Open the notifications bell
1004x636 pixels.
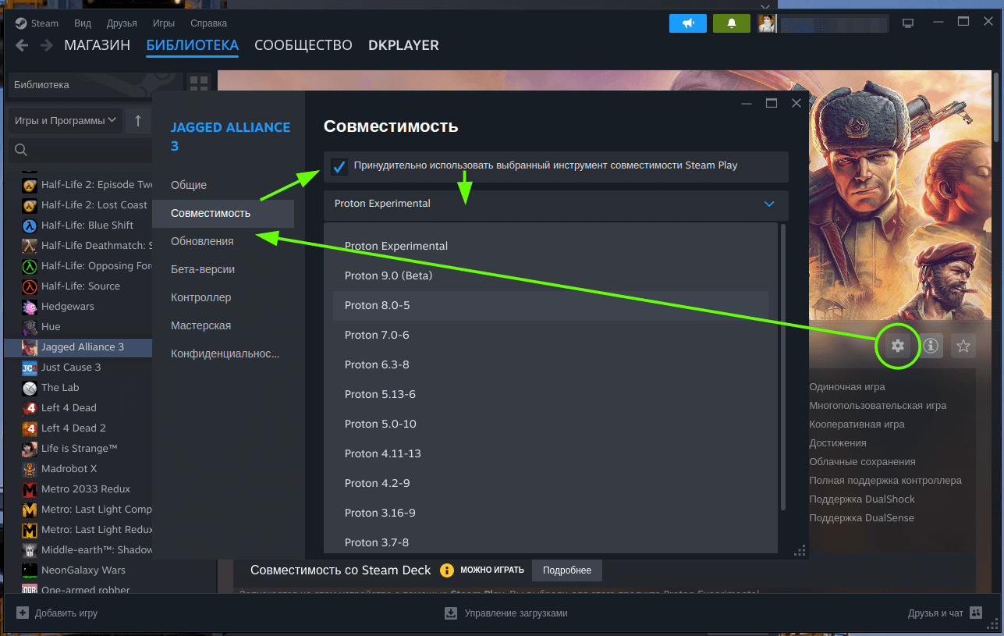(x=732, y=23)
